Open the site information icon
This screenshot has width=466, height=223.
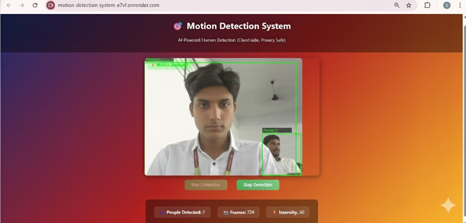click(51, 5)
